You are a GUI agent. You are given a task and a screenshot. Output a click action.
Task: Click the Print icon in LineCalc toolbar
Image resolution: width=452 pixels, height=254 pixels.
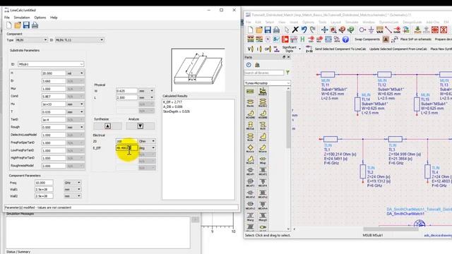point(35,25)
